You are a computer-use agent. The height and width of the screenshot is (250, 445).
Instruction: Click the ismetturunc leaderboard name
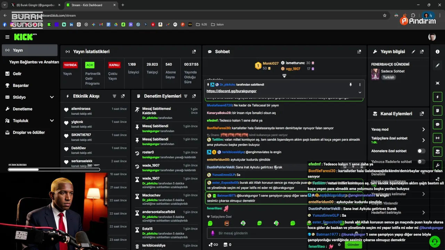[x=295, y=63]
